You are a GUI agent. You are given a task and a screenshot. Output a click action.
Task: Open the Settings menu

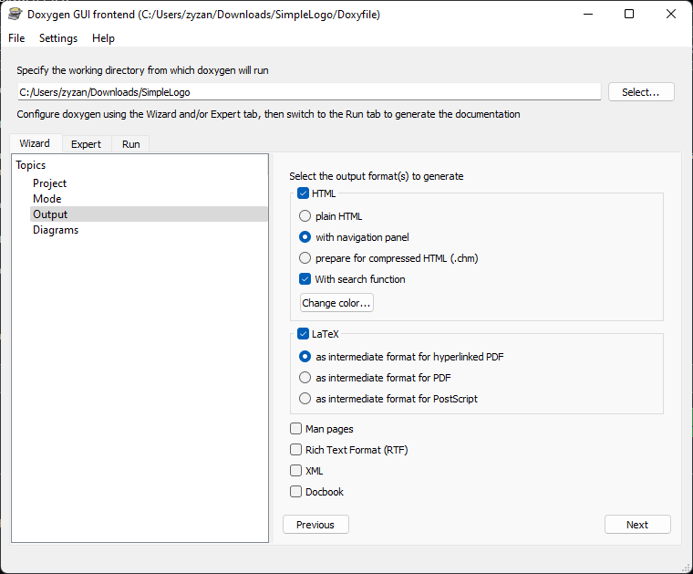pyautogui.click(x=57, y=38)
